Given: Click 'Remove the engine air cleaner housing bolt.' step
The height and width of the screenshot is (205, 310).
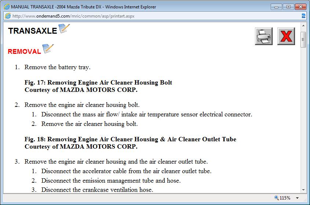Looking at the screenshot, I should tap(82, 105).
